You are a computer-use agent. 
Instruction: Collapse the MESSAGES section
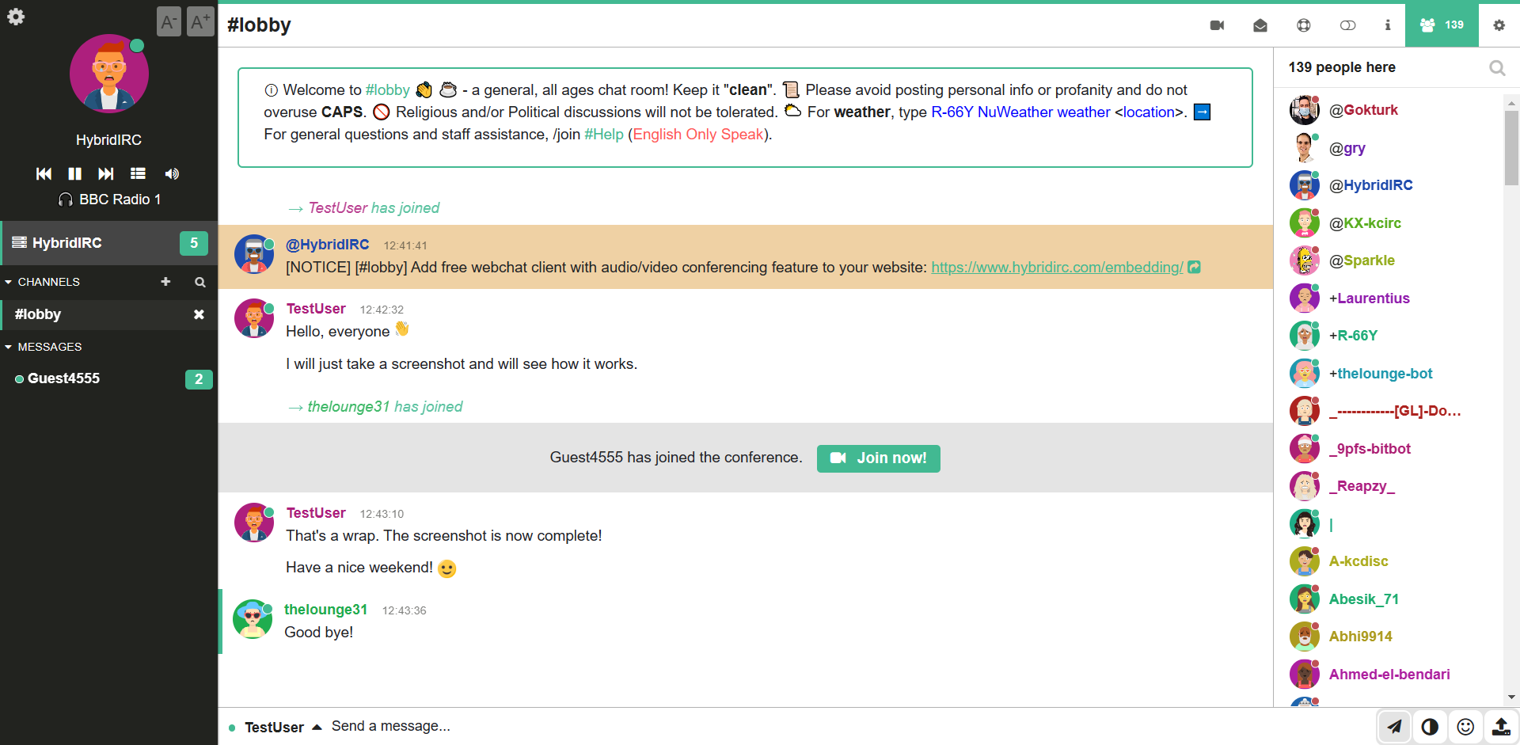[x=9, y=347]
